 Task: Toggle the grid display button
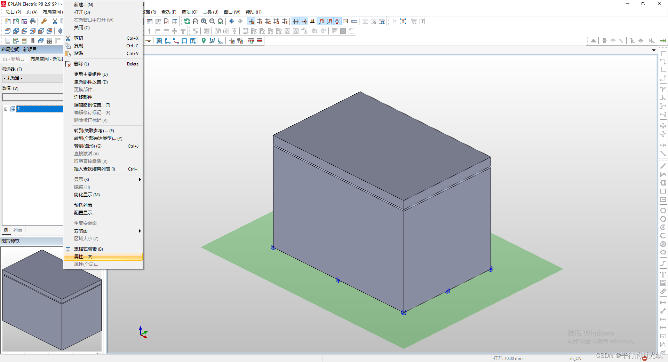[x=296, y=21]
